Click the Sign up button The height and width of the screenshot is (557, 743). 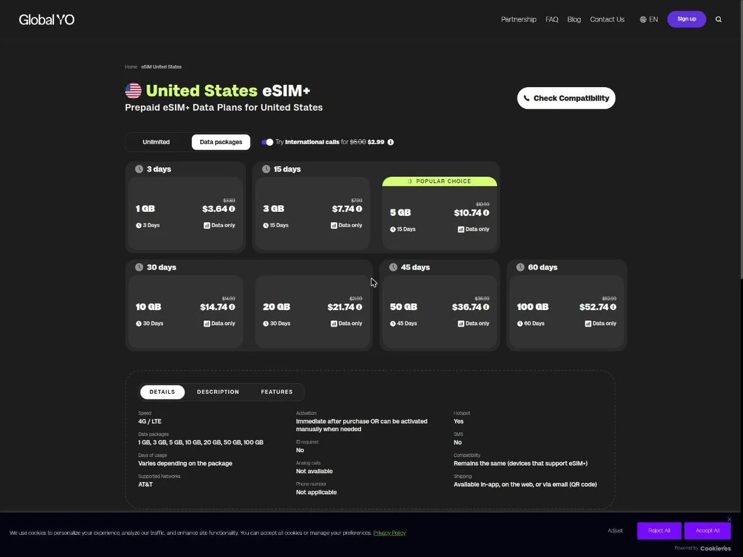pos(687,19)
